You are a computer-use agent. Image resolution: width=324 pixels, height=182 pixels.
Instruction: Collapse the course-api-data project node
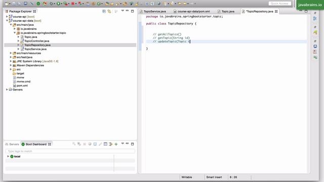click(7, 21)
